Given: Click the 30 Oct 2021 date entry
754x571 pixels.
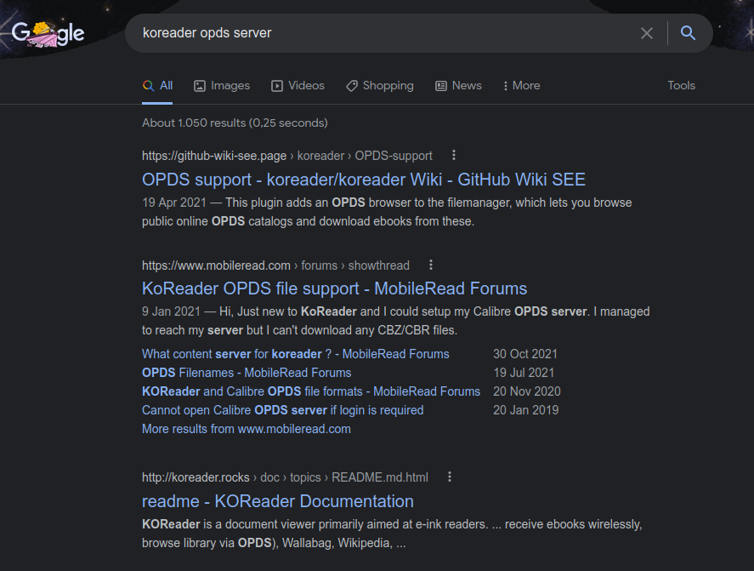Looking at the screenshot, I should [x=525, y=354].
